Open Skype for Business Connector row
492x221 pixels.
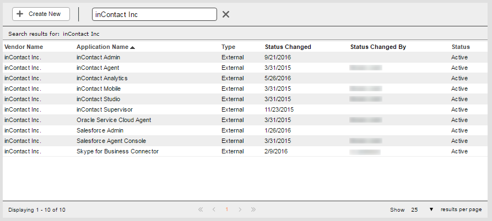pyautogui.click(x=245, y=151)
